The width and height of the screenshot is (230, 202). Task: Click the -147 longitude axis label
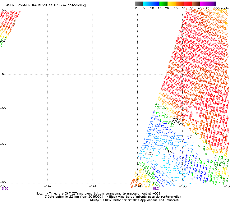pos(48,186)
